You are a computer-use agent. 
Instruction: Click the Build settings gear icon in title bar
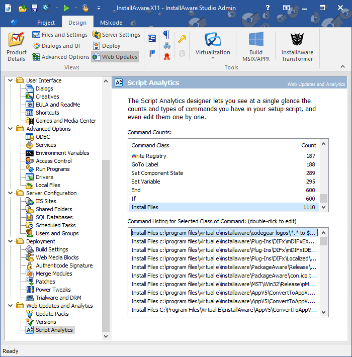click(46, 8)
